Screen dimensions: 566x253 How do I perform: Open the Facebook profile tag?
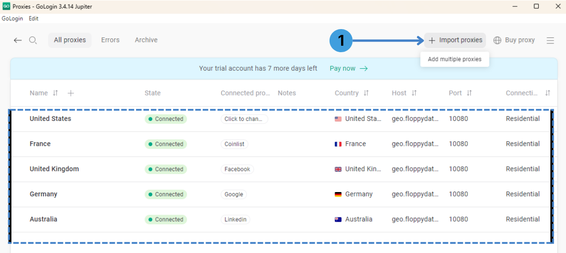pyautogui.click(x=237, y=169)
